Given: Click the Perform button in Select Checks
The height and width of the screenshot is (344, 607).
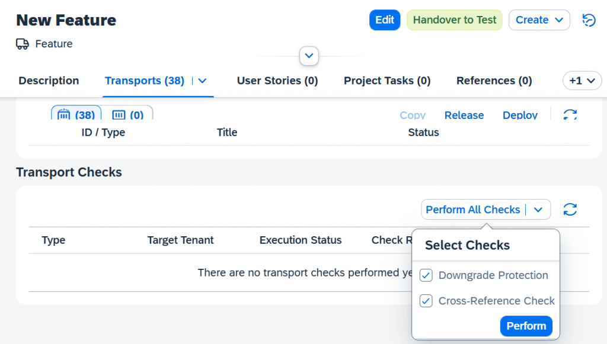Looking at the screenshot, I should (526, 326).
